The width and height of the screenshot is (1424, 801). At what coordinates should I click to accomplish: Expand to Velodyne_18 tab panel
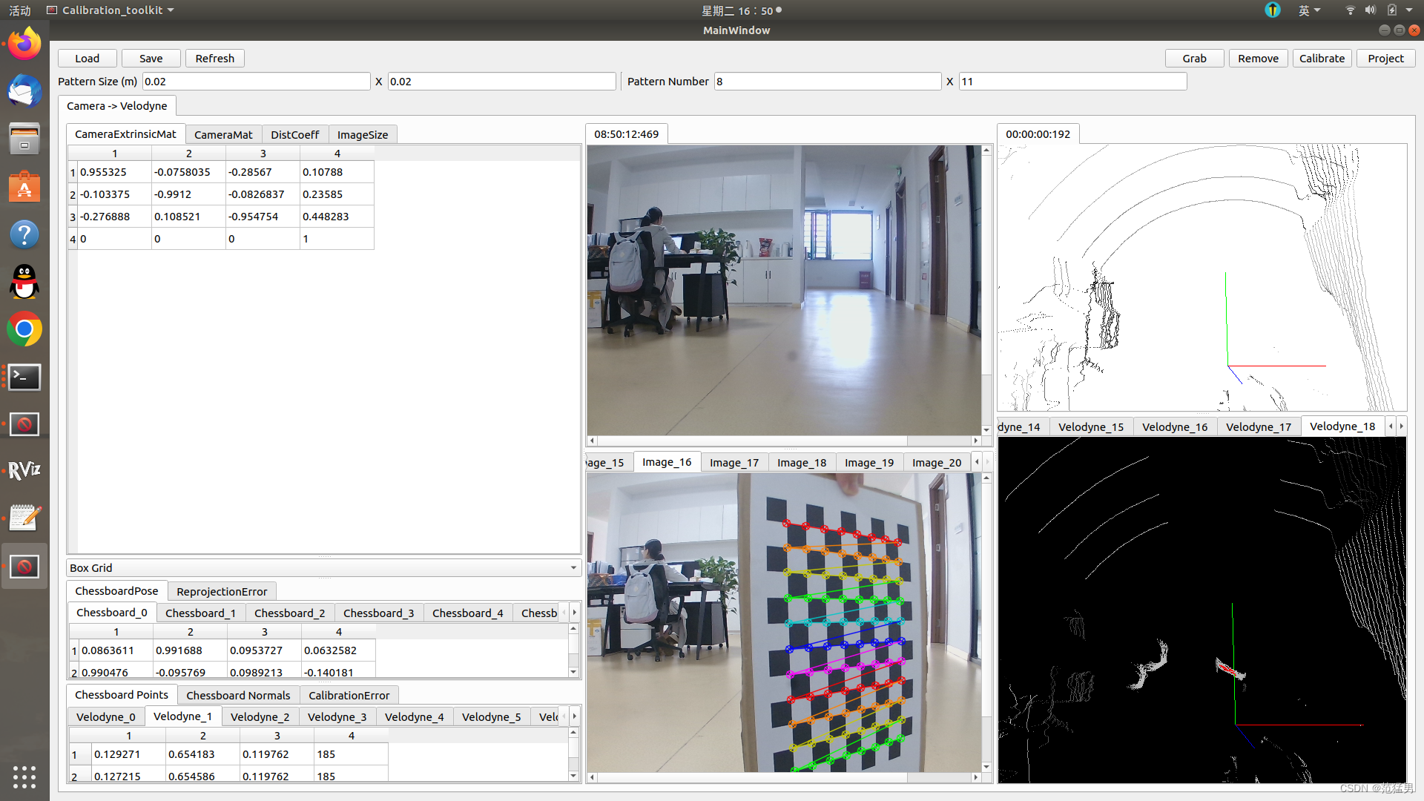click(x=1343, y=426)
